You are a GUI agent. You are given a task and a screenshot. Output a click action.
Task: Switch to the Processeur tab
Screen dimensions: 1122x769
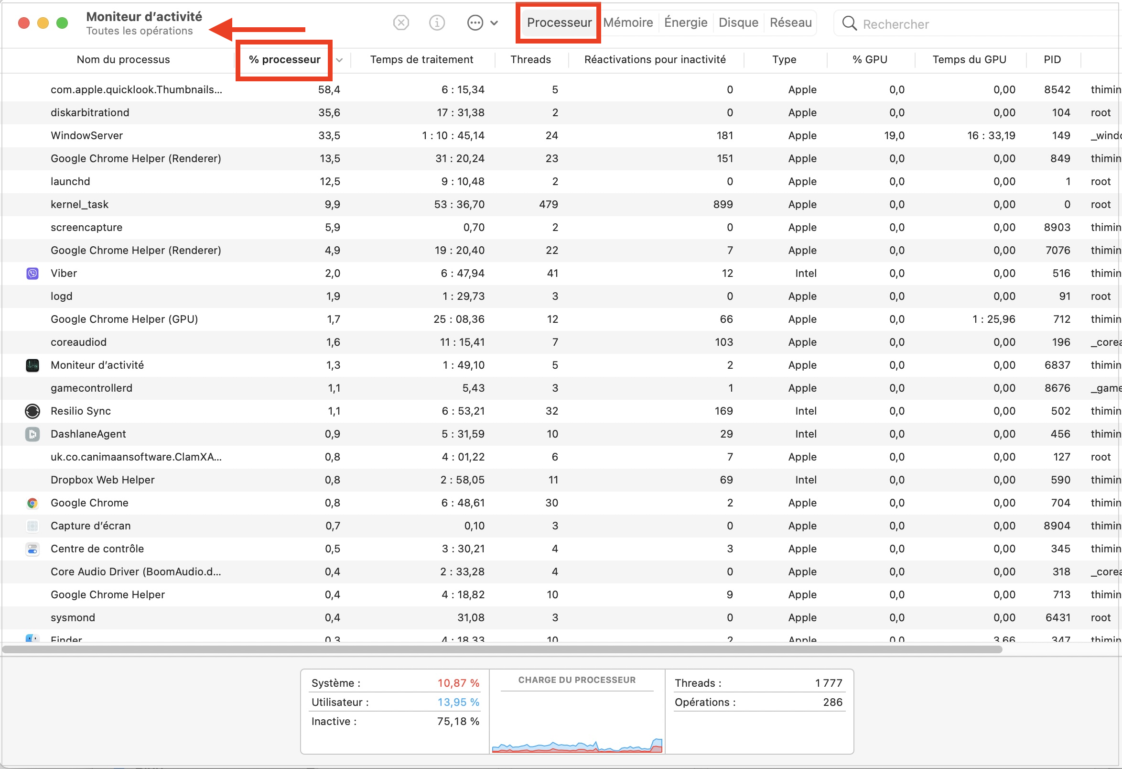[x=559, y=22]
